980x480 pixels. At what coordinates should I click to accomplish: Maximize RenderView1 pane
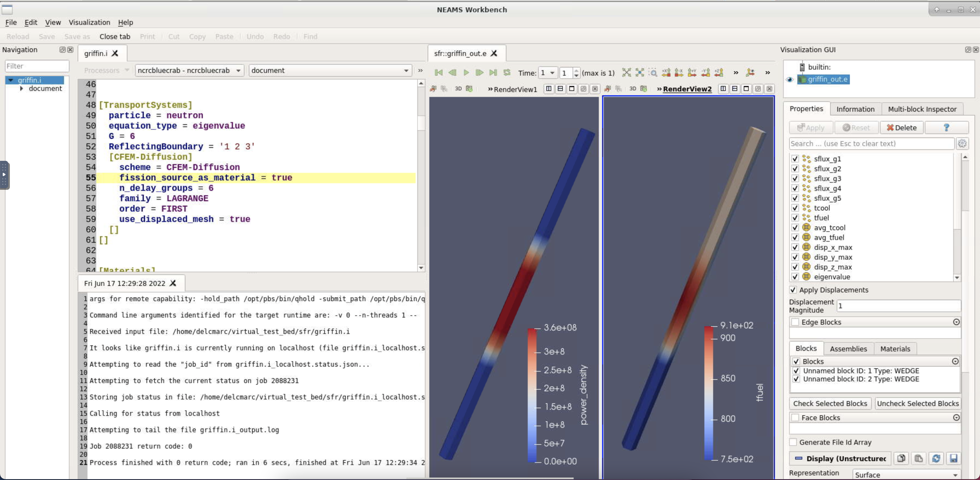571,89
